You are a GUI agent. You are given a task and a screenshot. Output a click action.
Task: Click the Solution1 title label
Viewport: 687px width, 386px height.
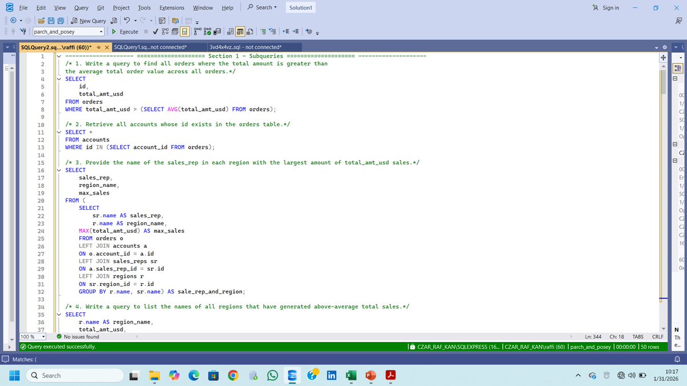point(301,7)
